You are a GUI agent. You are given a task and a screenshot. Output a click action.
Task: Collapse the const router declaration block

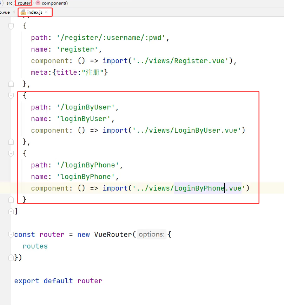point(11,234)
